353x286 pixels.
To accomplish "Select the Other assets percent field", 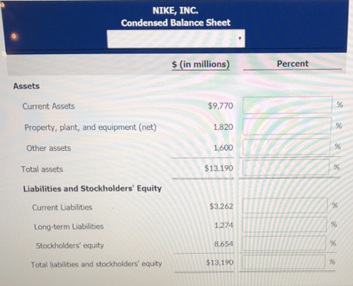I will point(286,147).
